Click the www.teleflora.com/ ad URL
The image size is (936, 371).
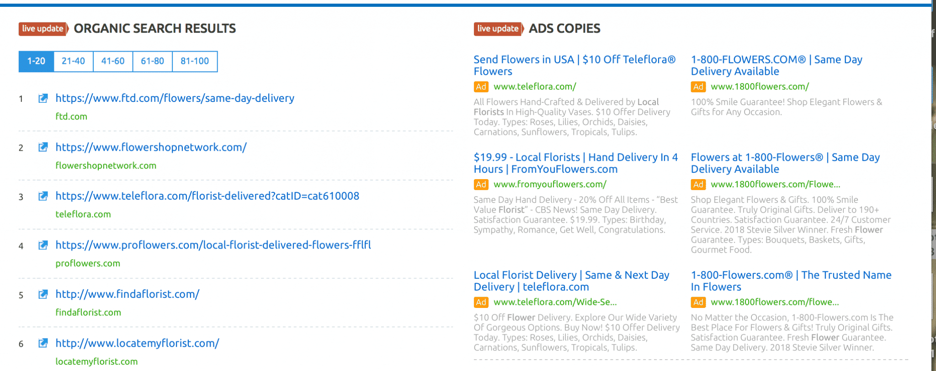(535, 86)
